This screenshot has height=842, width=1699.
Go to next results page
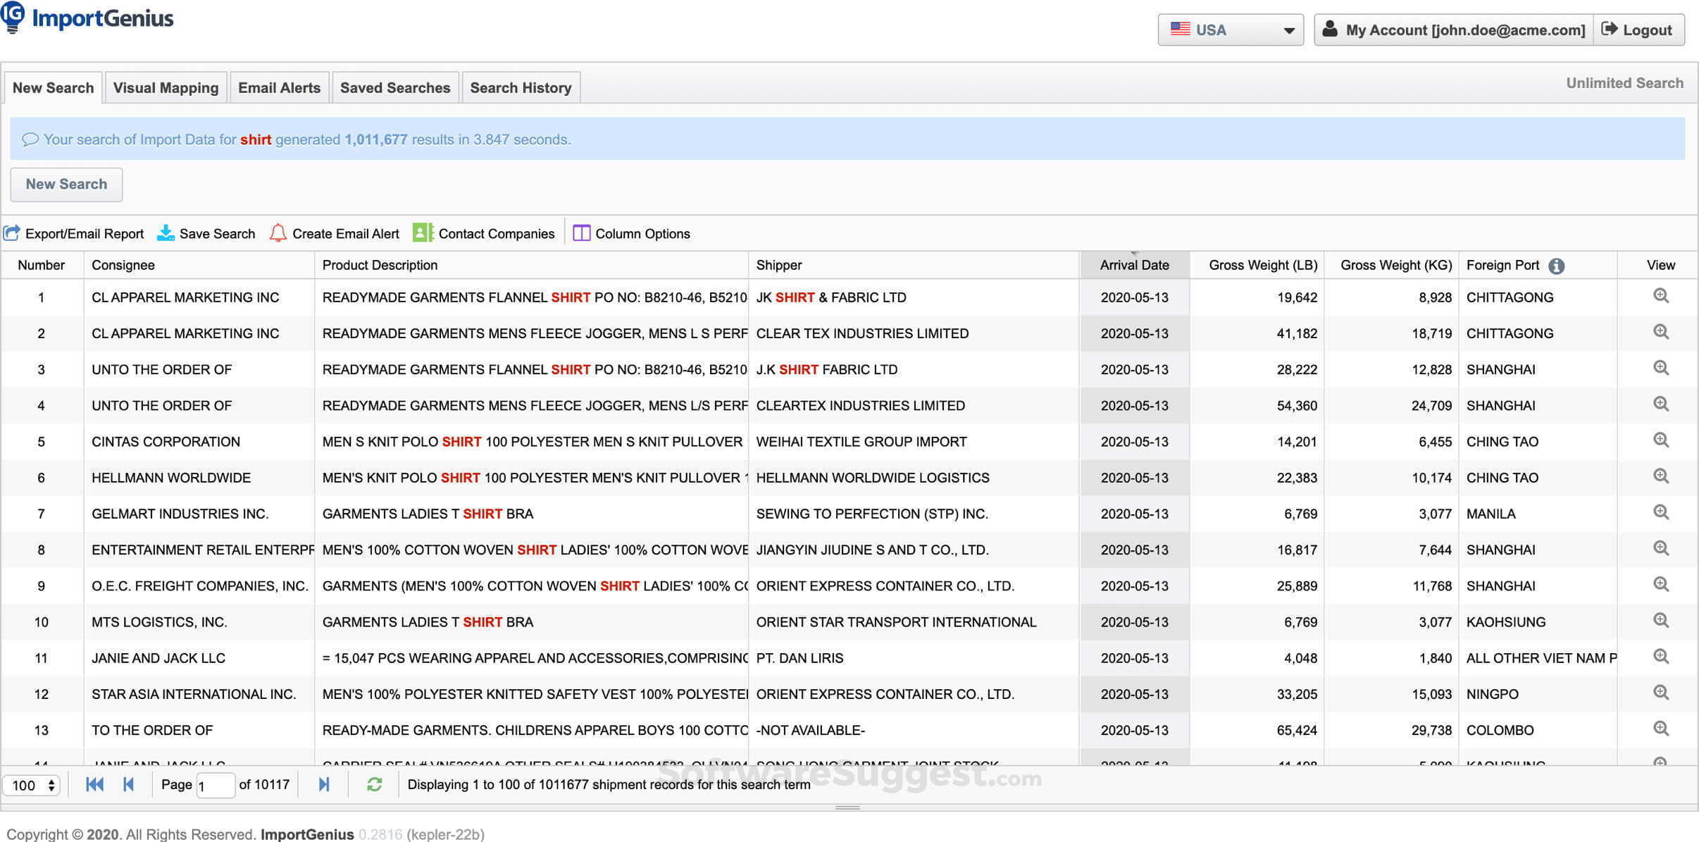click(x=324, y=784)
